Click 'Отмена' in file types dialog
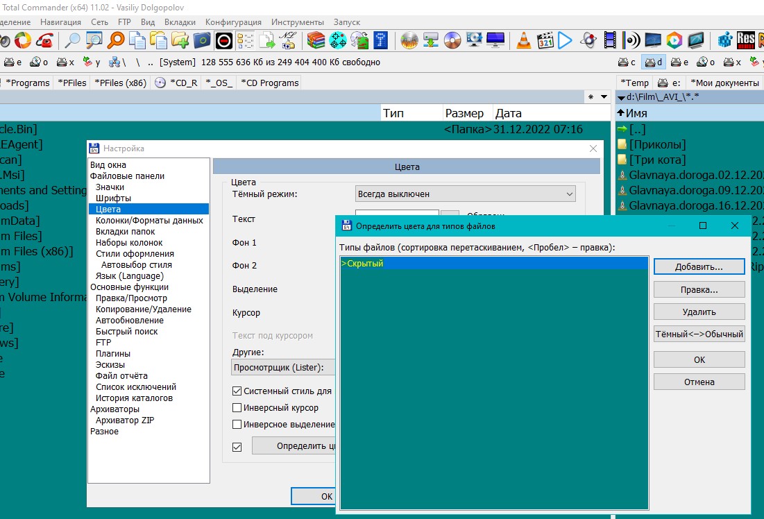Screen dimensions: 764x519 pos(699,382)
